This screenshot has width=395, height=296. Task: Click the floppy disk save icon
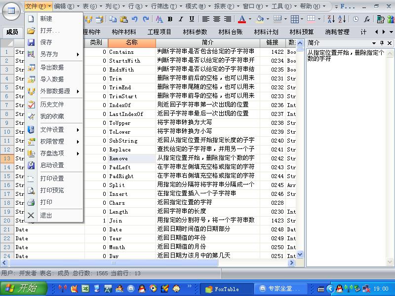(31, 42)
